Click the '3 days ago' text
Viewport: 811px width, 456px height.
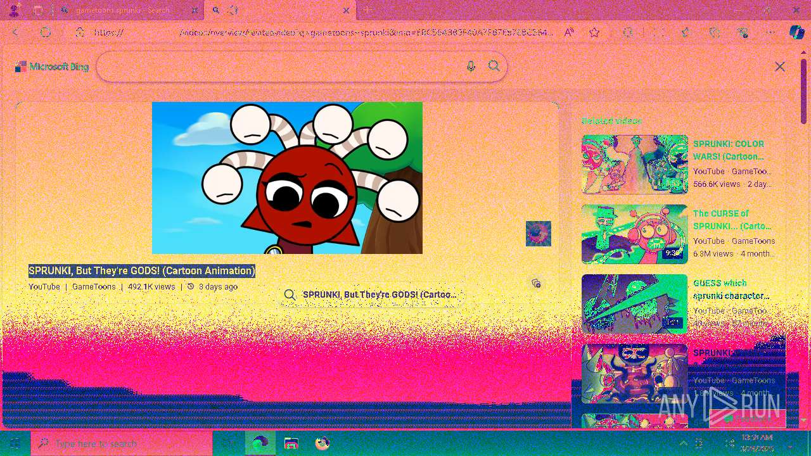coord(218,287)
